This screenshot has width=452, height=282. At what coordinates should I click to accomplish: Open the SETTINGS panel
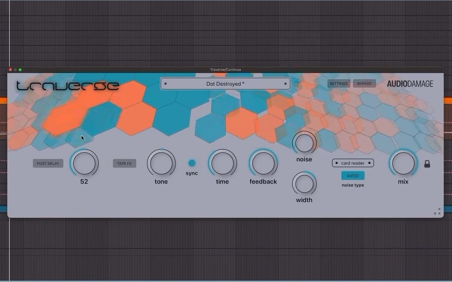pos(339,84)
